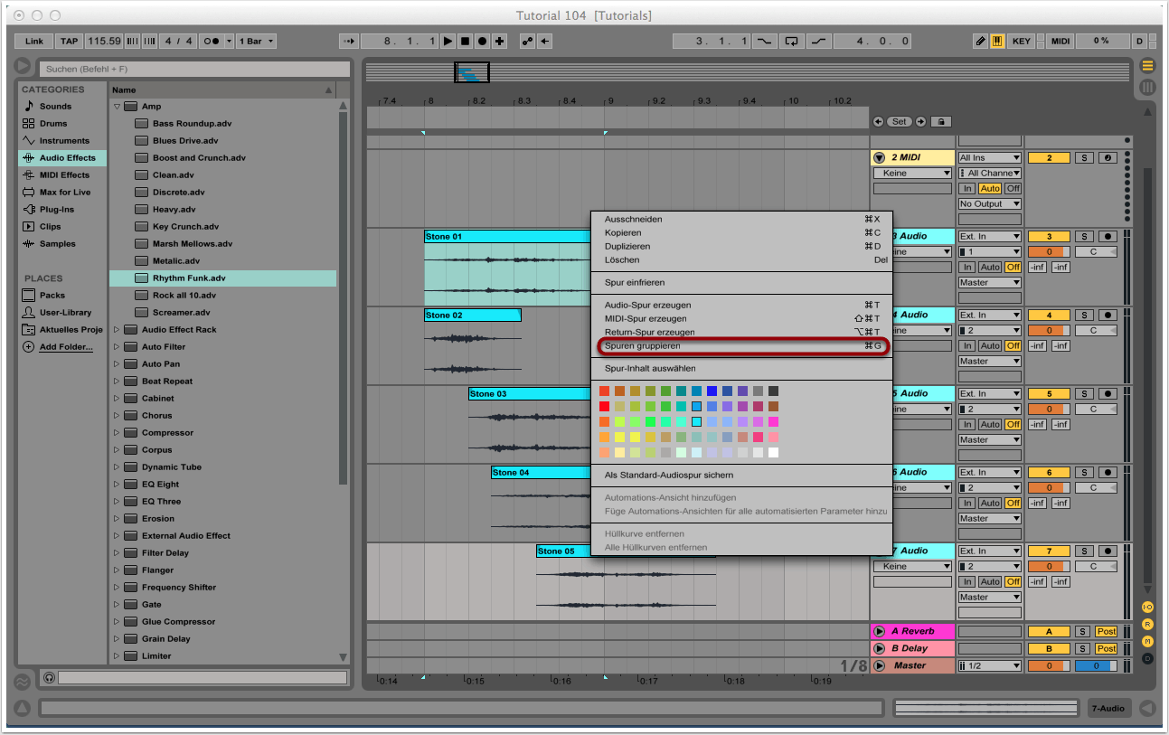The image size is (1169, 735).
Task: Choose Spuren gruppieren from context menu
Action: [x=643, y=346]
